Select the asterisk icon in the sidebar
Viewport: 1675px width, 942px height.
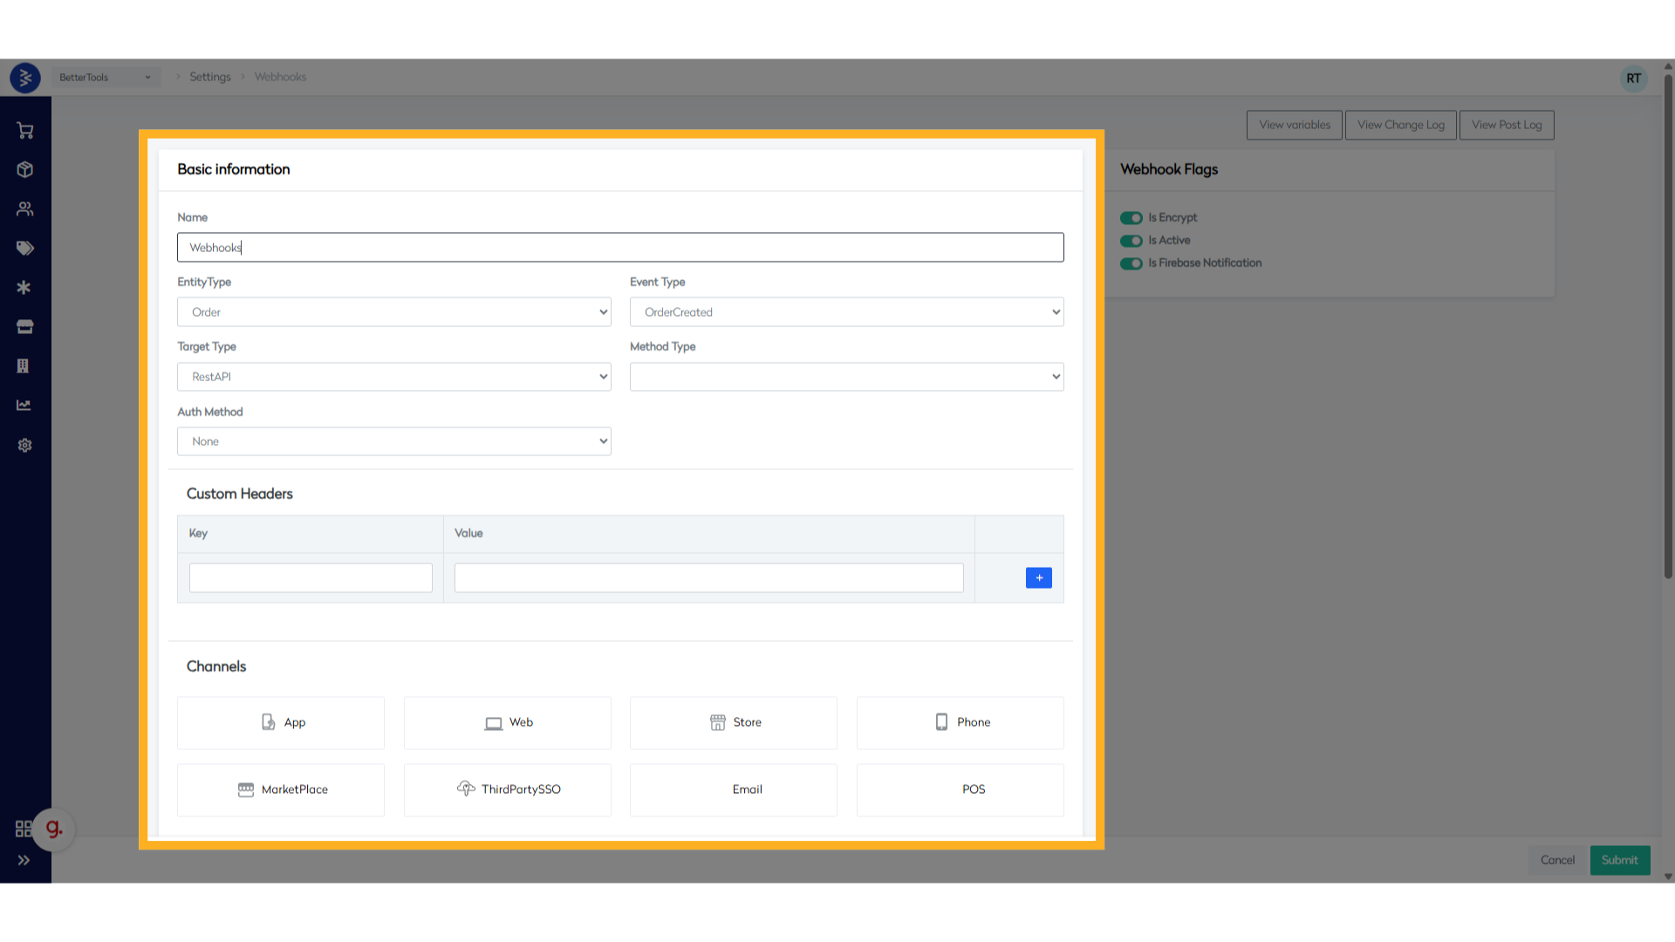pyautogui.click(x=24, y=287)
